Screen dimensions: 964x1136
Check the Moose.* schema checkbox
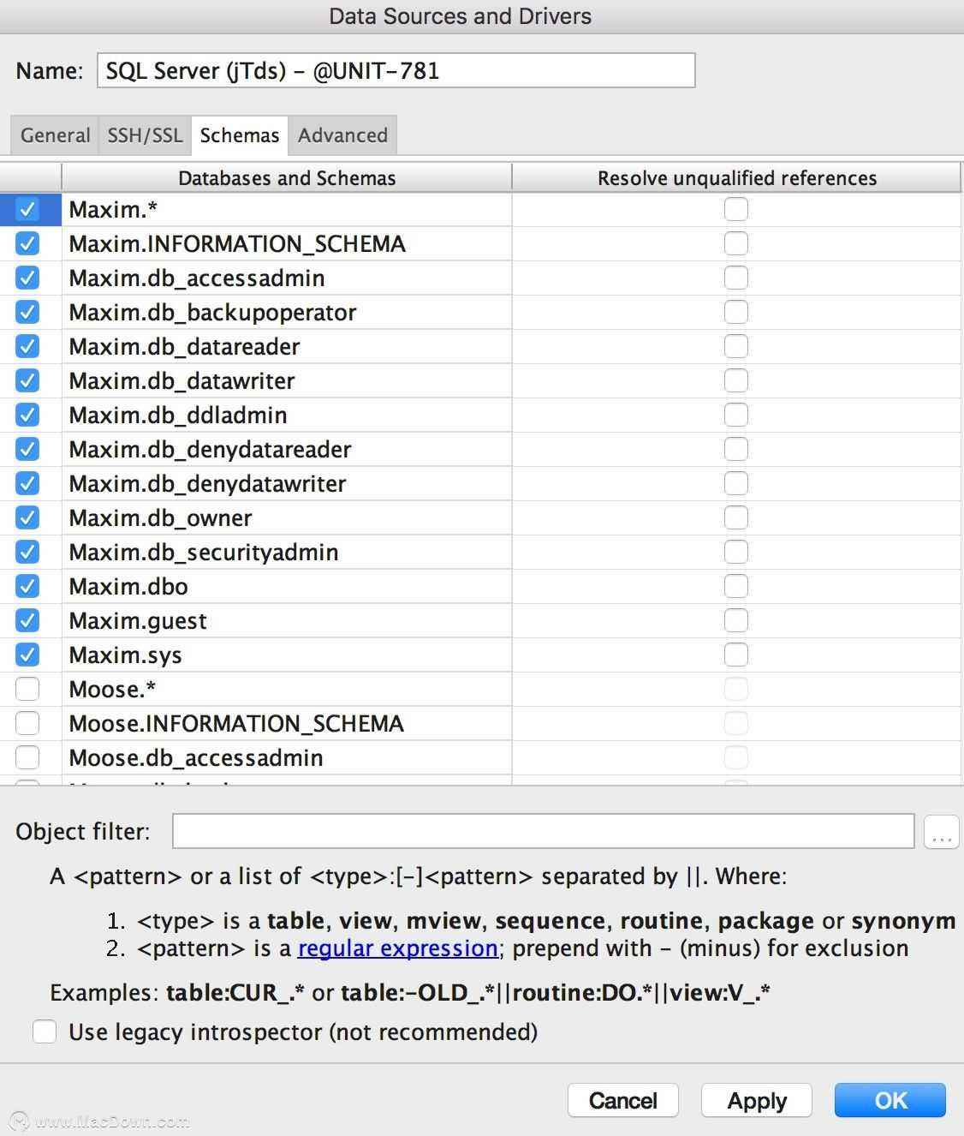click(x=27, y=689)
